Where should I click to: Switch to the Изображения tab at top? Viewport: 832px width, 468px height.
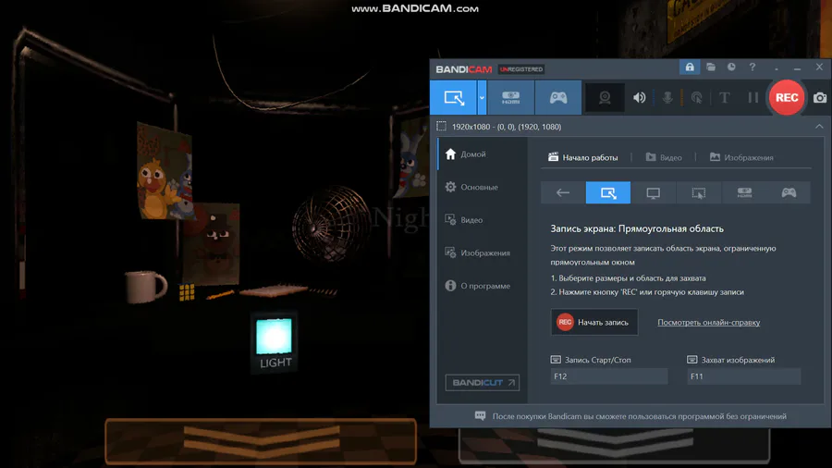(x=741, y=157)
